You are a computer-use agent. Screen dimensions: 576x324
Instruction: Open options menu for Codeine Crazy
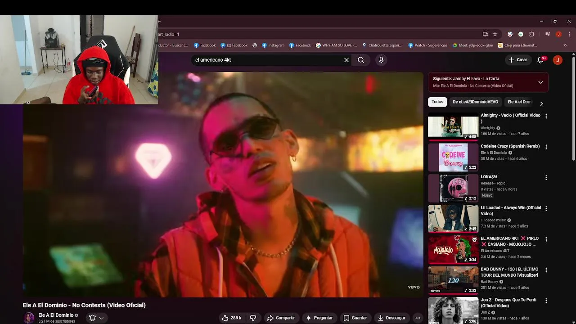[x=546, y=147]
